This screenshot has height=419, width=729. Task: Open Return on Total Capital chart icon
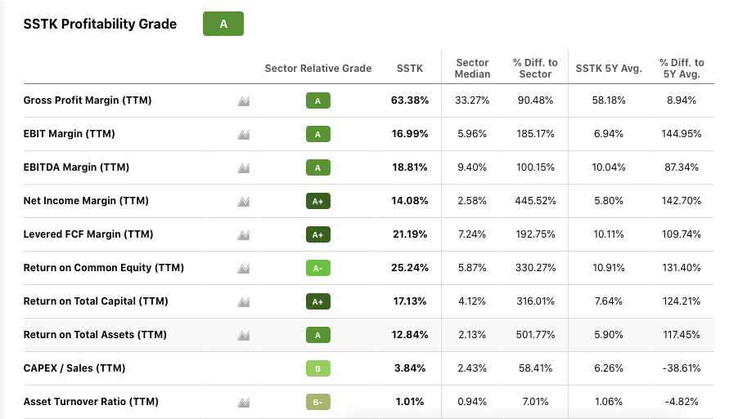[x=243, y=301]
